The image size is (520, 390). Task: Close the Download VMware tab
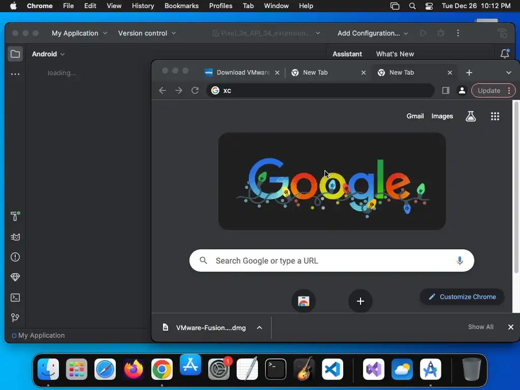point(277,73)
